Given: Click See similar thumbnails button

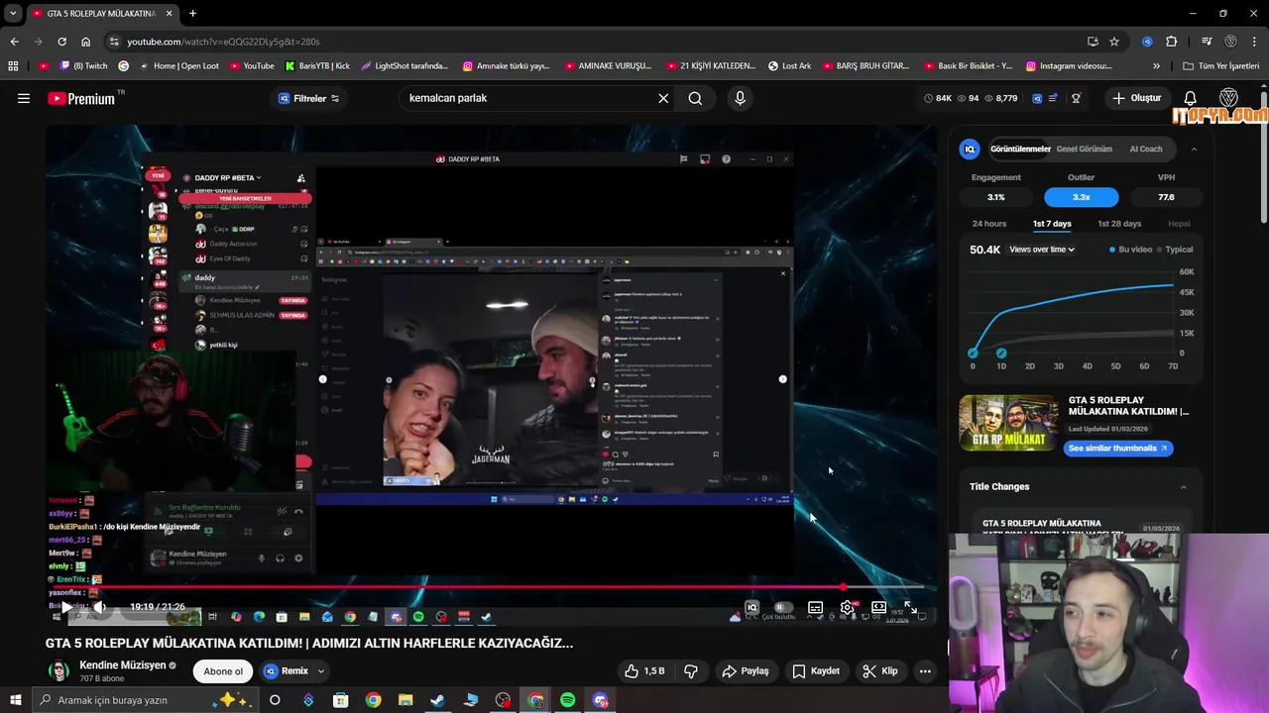Looking at the screenshot, I should pos(1118,448).
